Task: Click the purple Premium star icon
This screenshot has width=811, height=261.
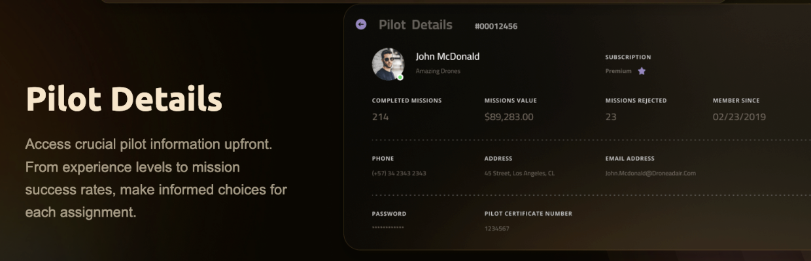Action: pos(642,71)
